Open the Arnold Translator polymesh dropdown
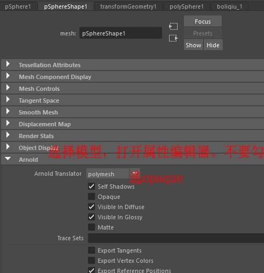 click(x=113, y=174)
